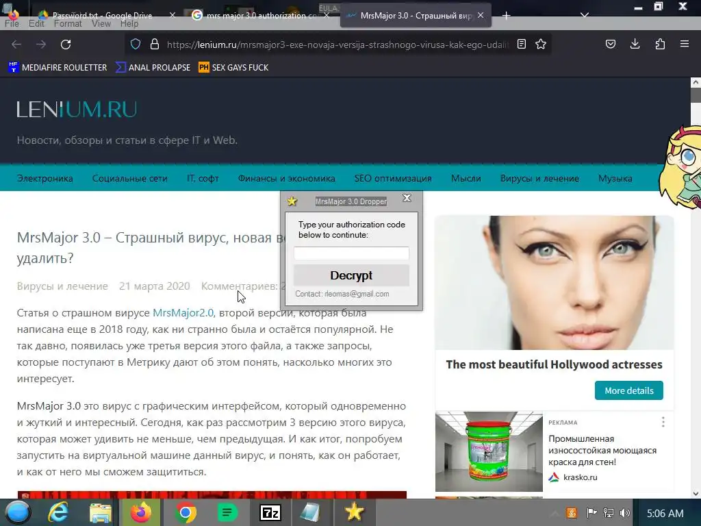Open the paint bucket ad thumbnail

point(489,452)
